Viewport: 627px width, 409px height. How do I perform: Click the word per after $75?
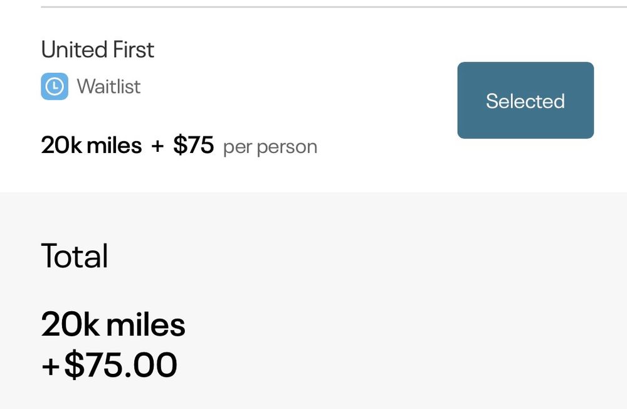237,147
